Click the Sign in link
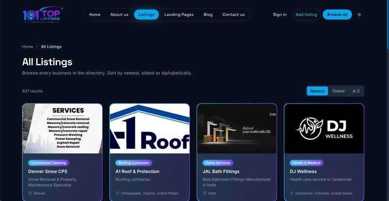Screen dimensions: 389x201 point(280,15)
